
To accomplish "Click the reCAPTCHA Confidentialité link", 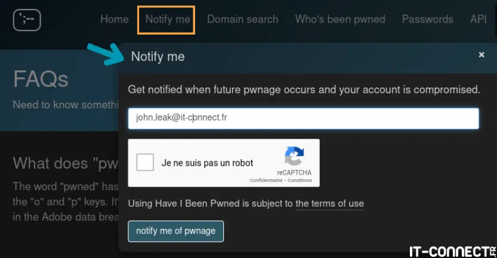I will [266, 180].
